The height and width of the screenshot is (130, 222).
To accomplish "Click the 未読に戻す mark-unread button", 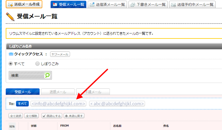I will click(74, 116).
